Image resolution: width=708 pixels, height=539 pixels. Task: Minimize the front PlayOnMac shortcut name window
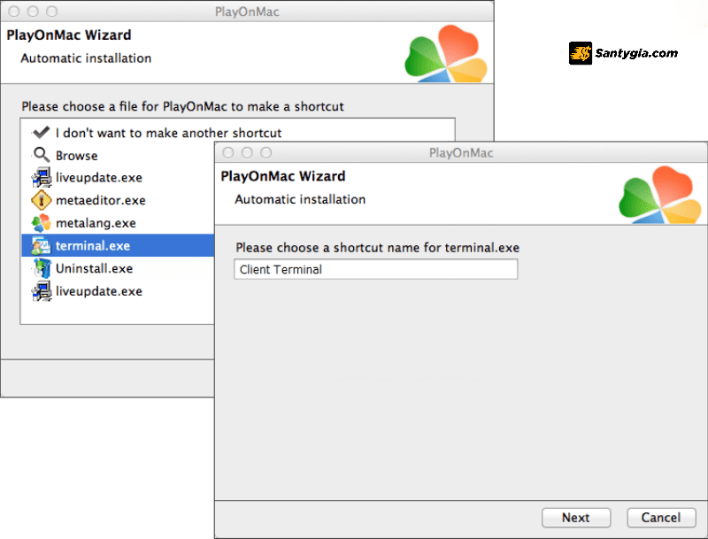pos(248,152)
